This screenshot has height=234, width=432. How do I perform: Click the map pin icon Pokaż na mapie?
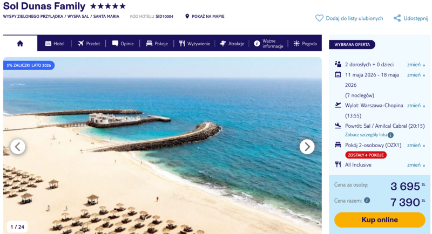[187, 17]
